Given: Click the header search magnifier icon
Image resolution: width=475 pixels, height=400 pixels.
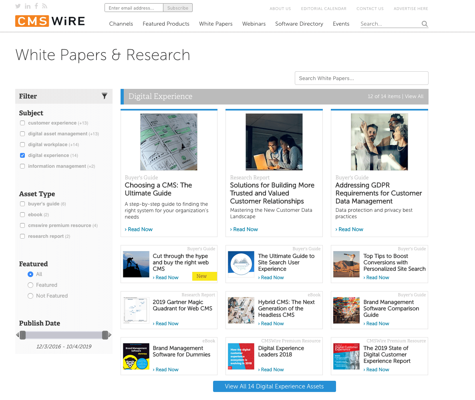Looking at the screenshot, I should pyautogui.click(x=425, y=24).
